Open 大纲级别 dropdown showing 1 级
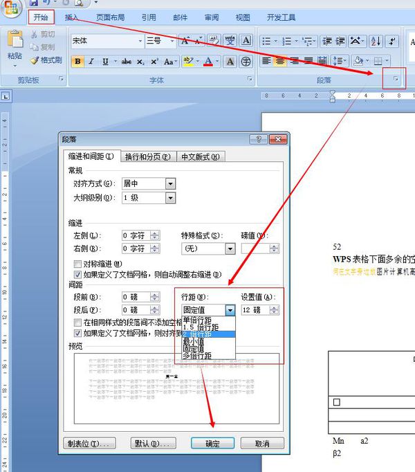 click(x=170, y=198)
